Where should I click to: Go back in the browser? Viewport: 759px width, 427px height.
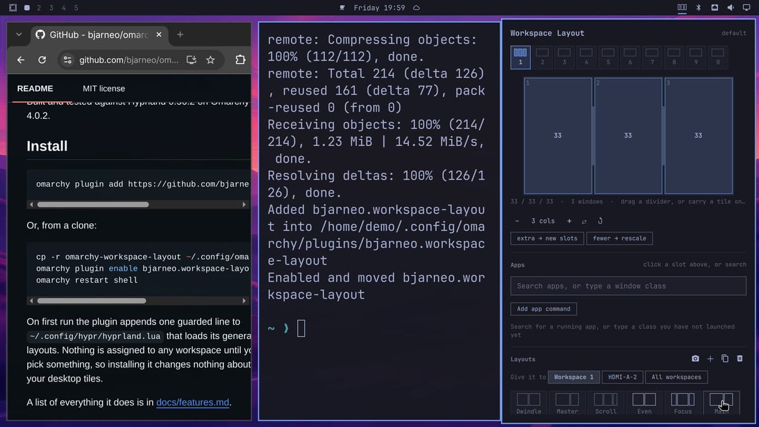[x=21, y=60]
